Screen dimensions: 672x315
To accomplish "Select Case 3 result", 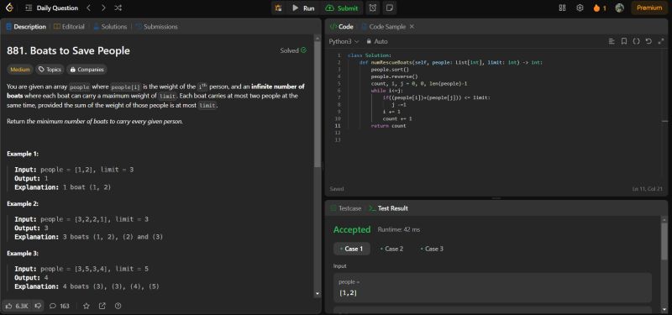I will [x=432, y=249].
